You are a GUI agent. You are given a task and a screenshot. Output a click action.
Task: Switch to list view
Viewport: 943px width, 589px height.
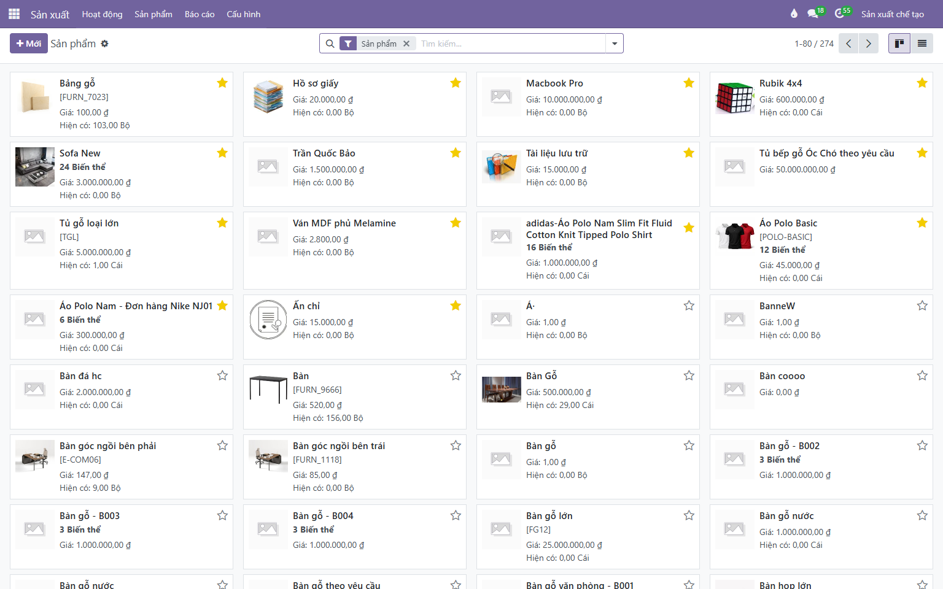pos(922,44)
